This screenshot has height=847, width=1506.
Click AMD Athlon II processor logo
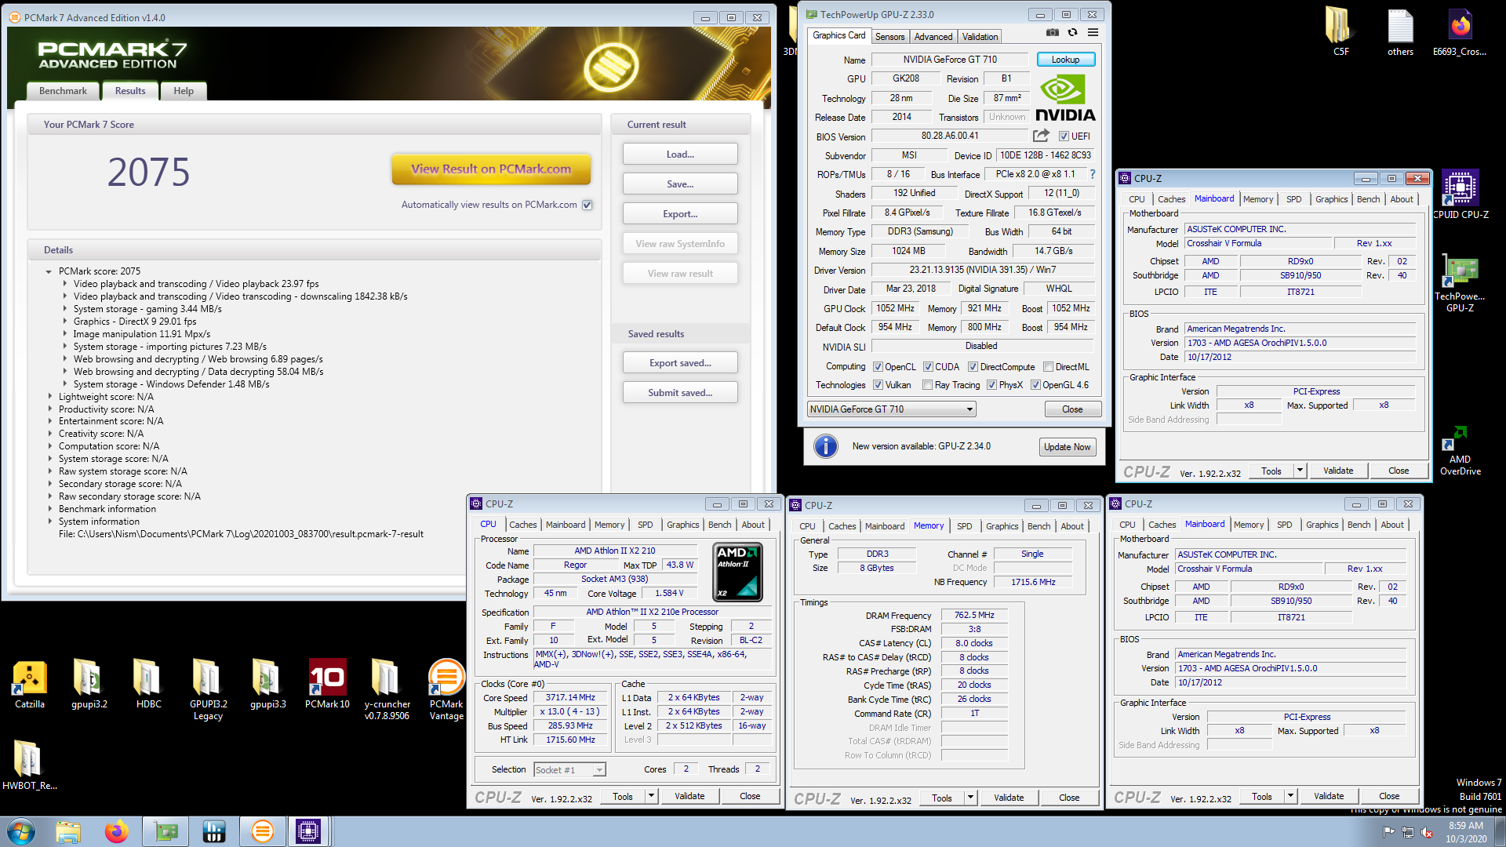[737, 573]
